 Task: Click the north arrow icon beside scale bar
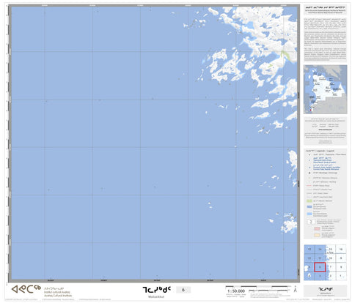pos(296,289)
